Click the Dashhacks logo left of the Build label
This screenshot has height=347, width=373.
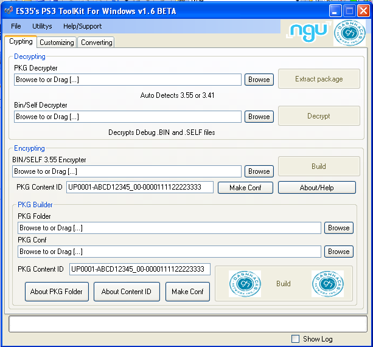245,284
